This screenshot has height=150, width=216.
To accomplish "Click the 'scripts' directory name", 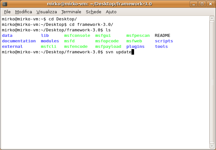I will tap(164, 41).
